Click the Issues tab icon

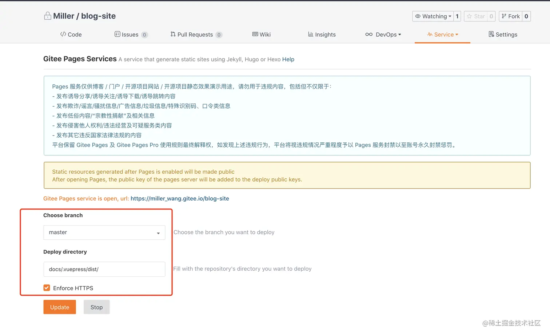point(117,34)
